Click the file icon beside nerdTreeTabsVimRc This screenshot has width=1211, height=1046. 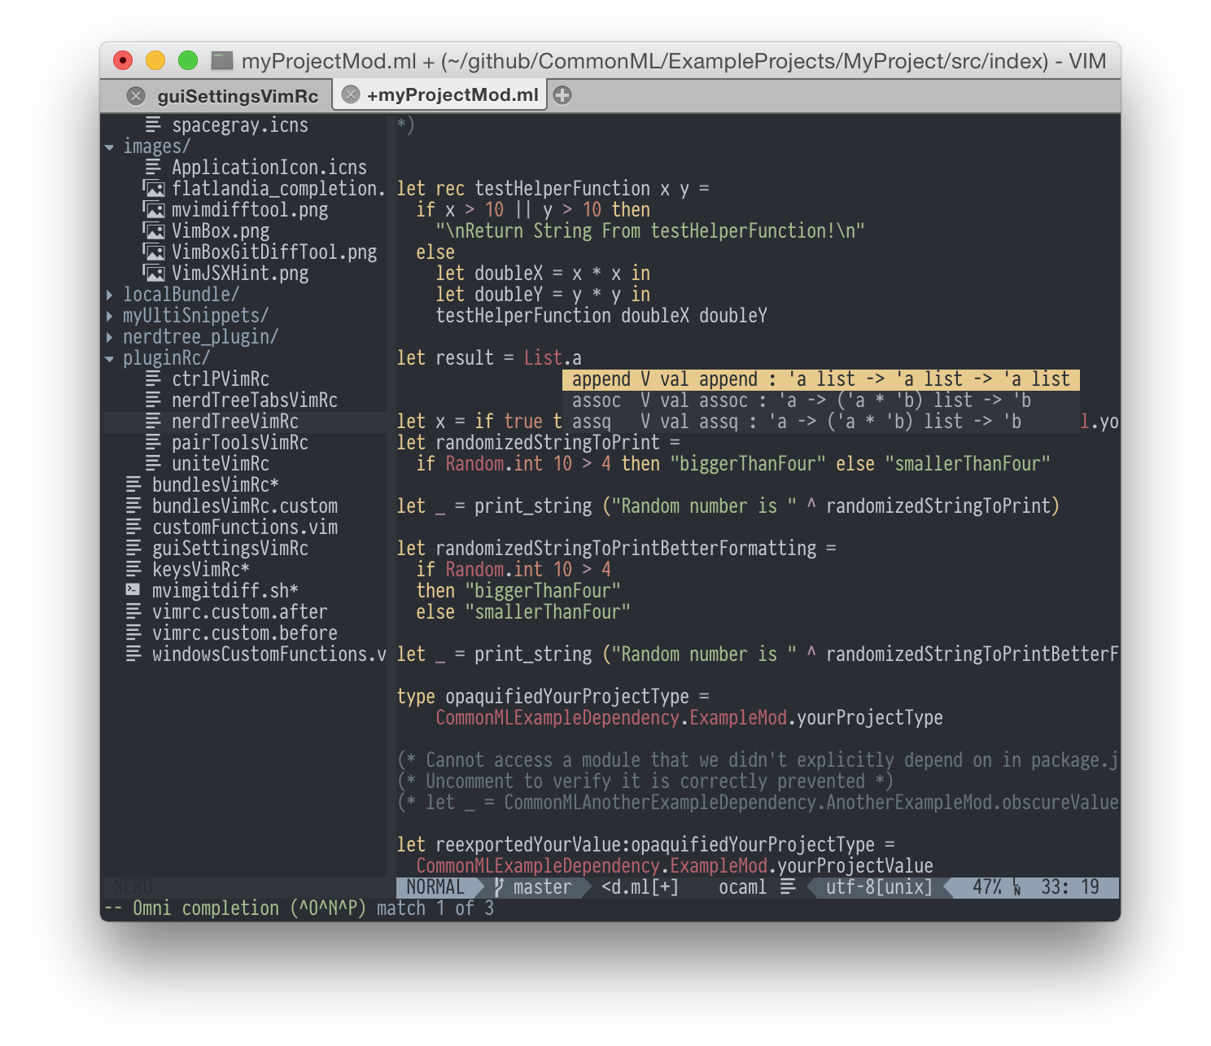(x=153, y=400)
